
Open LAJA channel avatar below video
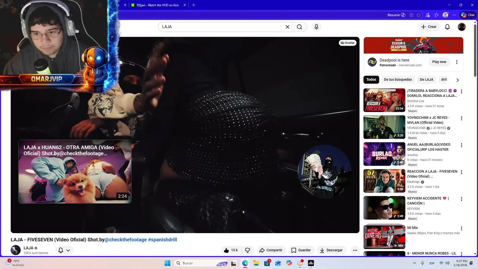16,250
